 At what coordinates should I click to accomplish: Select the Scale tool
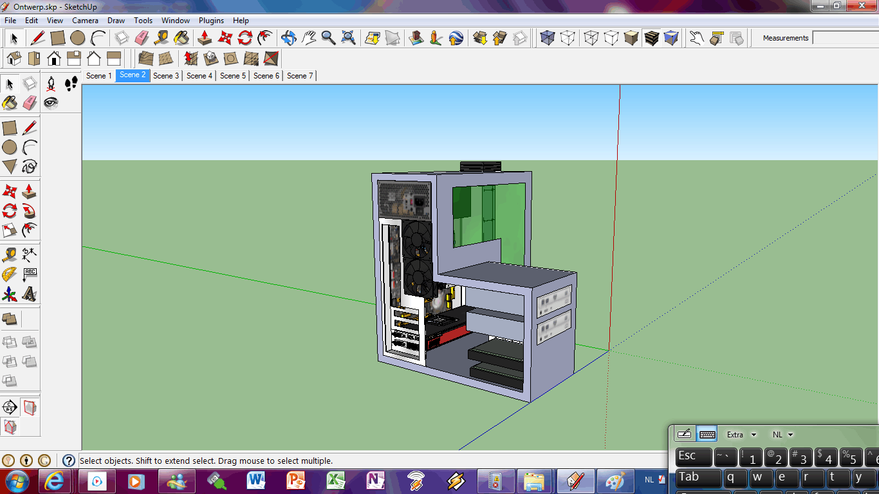click(x=10, y=230)
